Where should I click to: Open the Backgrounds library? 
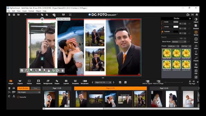point(48,82)
